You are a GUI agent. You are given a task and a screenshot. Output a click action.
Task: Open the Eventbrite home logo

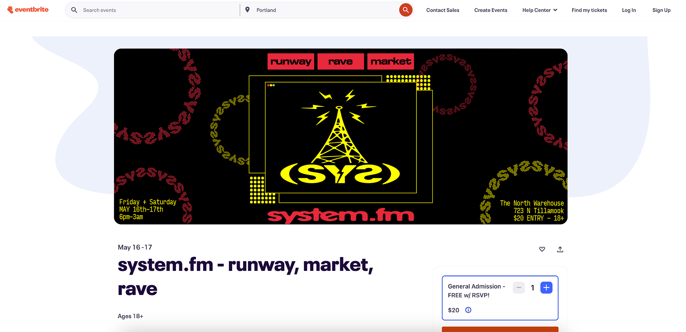tap(28, 10)
